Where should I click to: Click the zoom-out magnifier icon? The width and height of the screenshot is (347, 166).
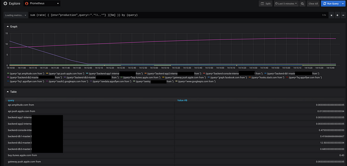coord(302,3)
